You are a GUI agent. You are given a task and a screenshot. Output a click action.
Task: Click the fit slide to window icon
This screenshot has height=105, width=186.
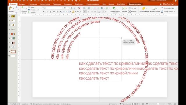click(x=175, y=104)
